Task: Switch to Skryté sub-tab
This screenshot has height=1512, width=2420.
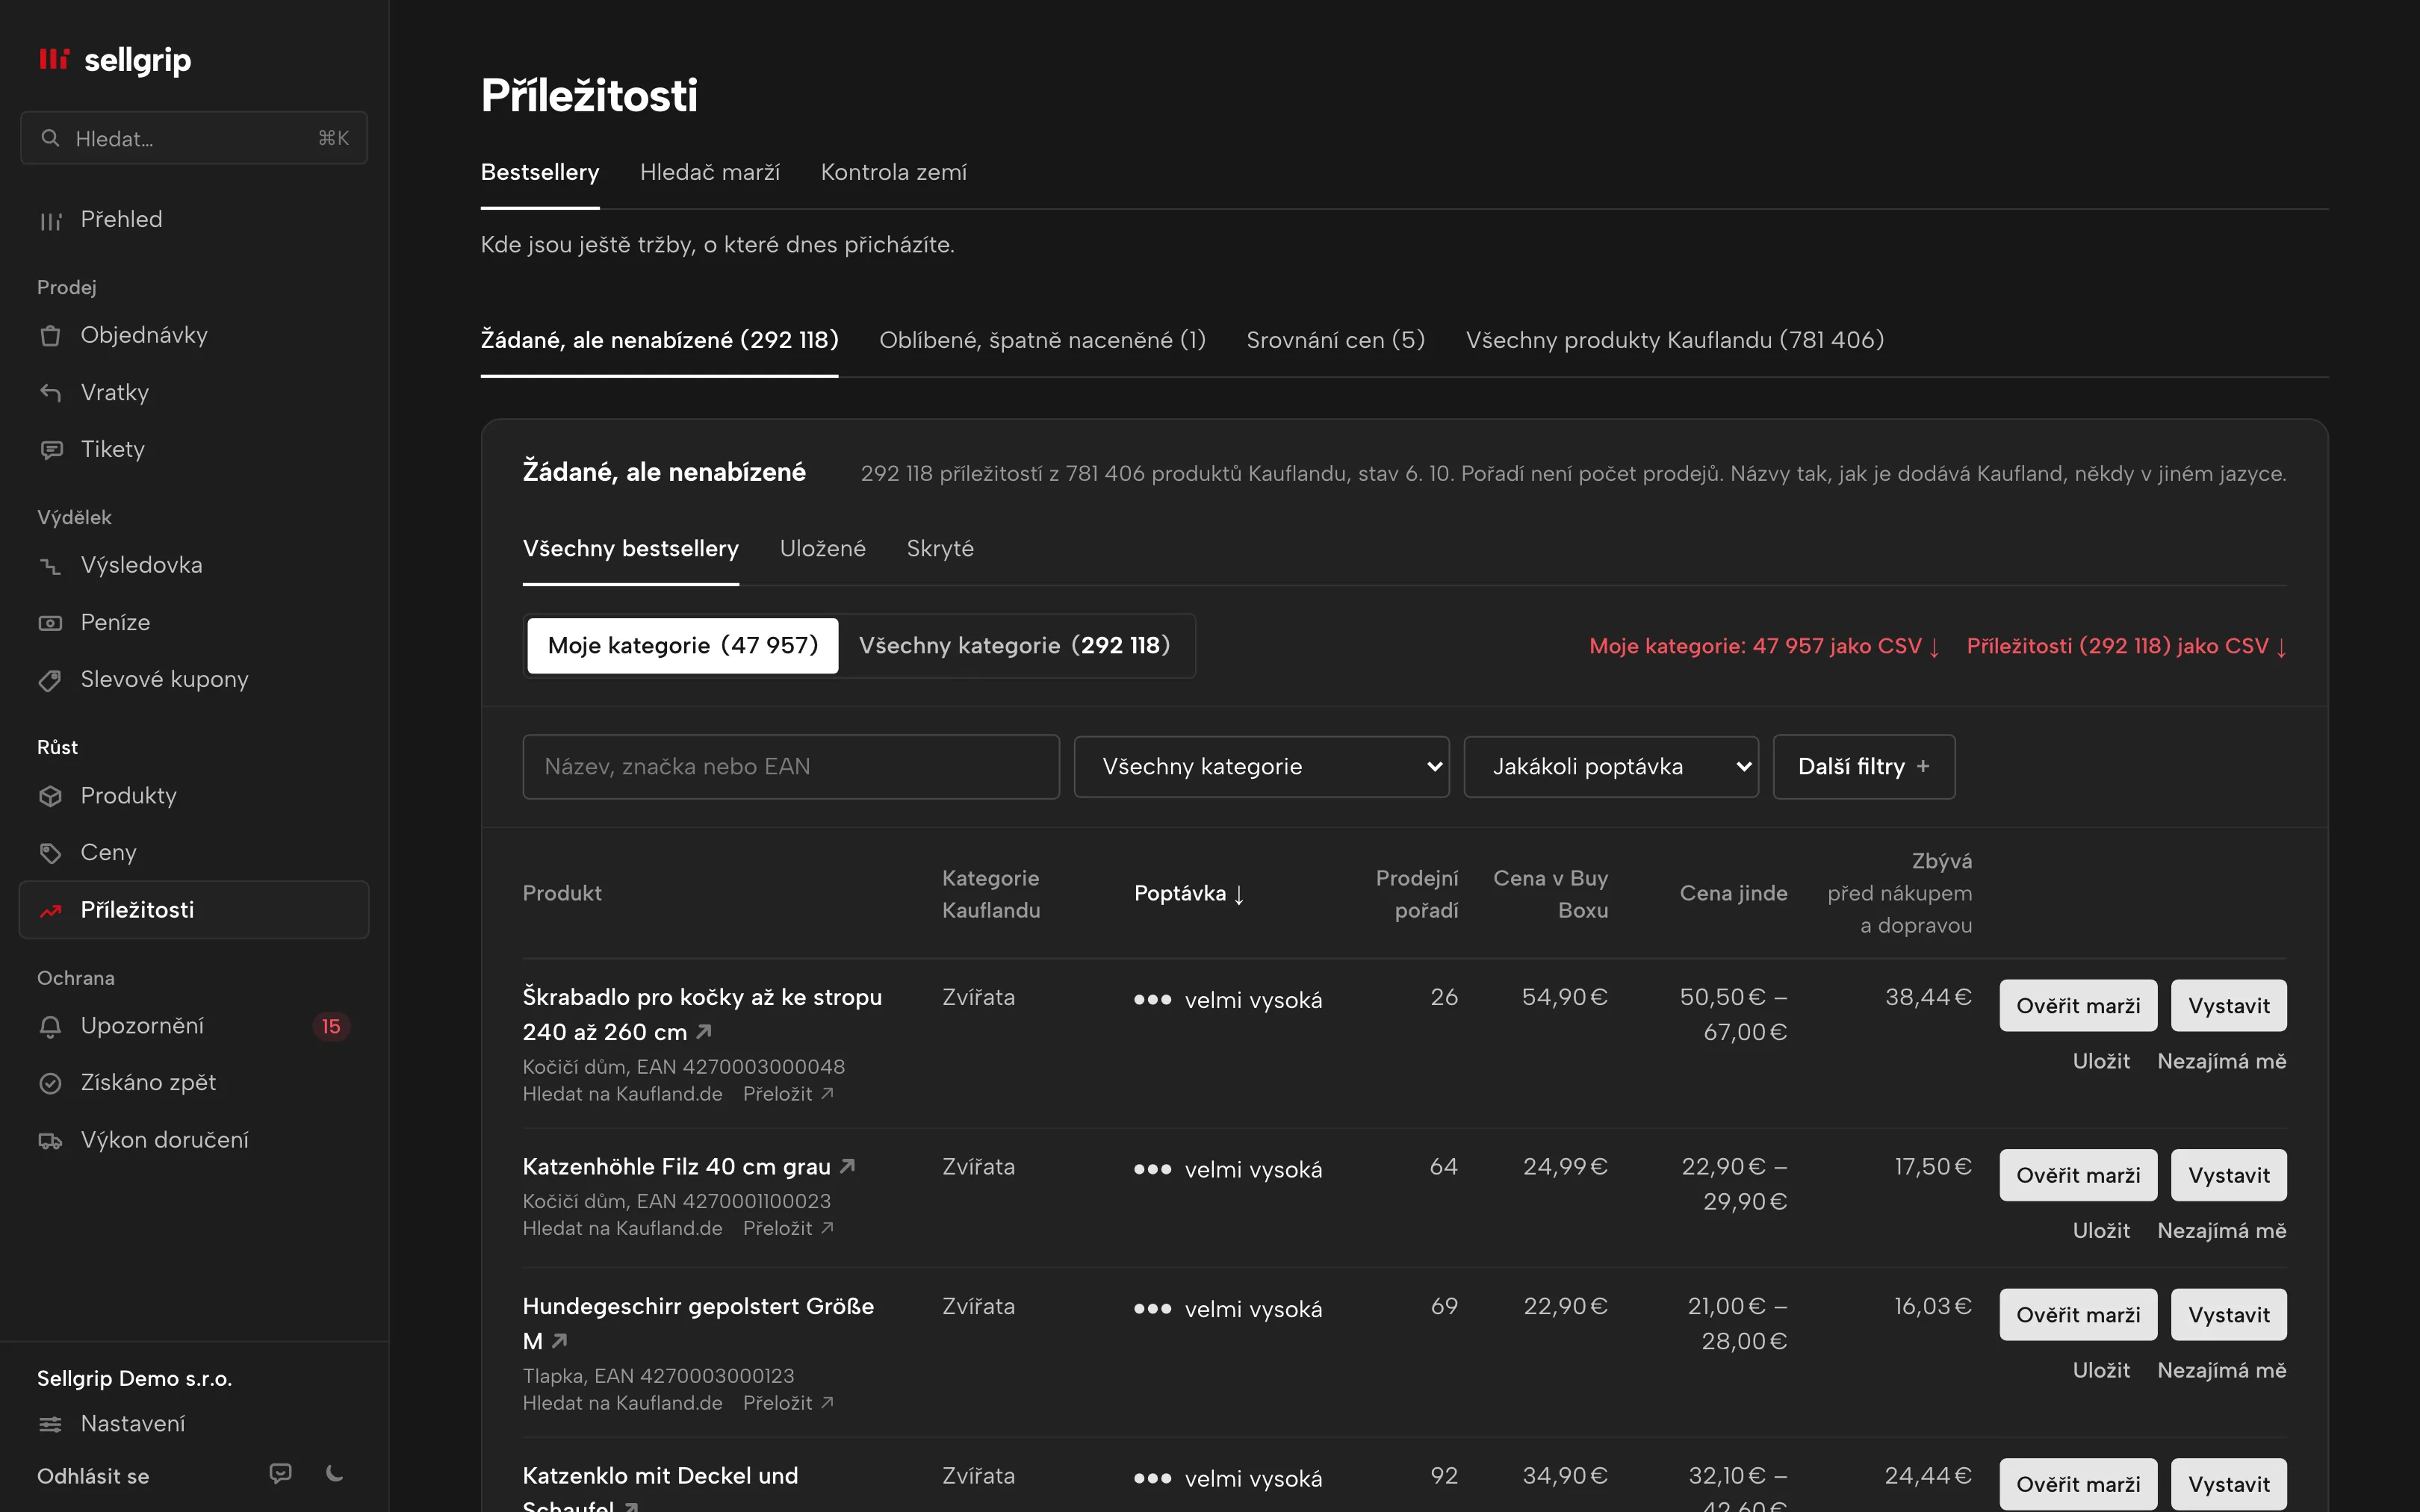Action: [940, 548]
